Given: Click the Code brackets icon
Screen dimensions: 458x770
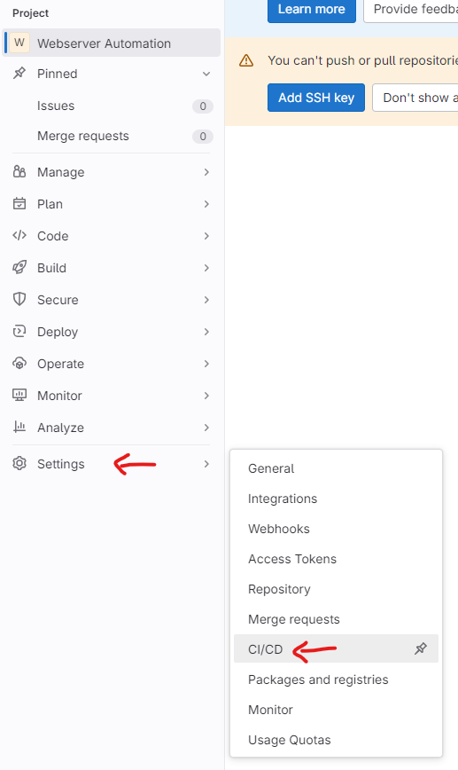Looking at the screenshot, I should (x=19, y=236).
